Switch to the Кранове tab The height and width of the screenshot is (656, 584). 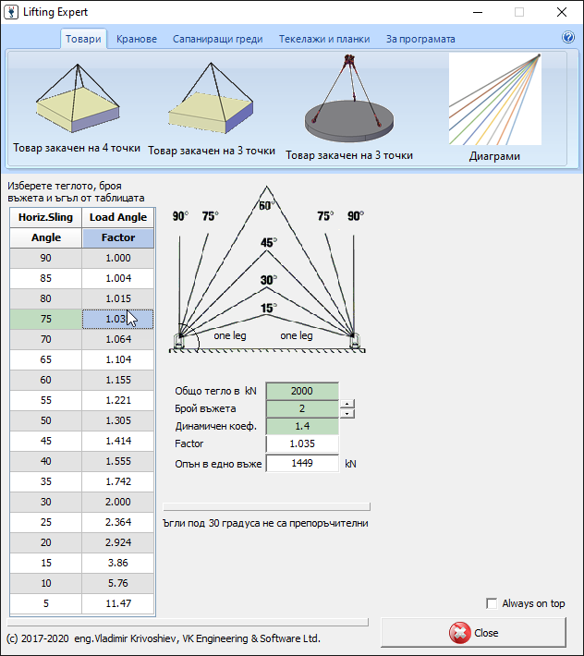137,39
